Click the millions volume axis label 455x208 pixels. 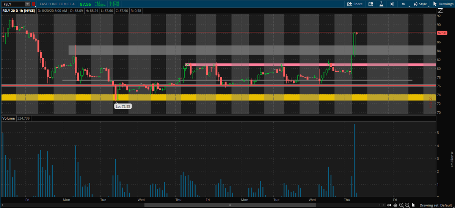[x=452, y=159]
